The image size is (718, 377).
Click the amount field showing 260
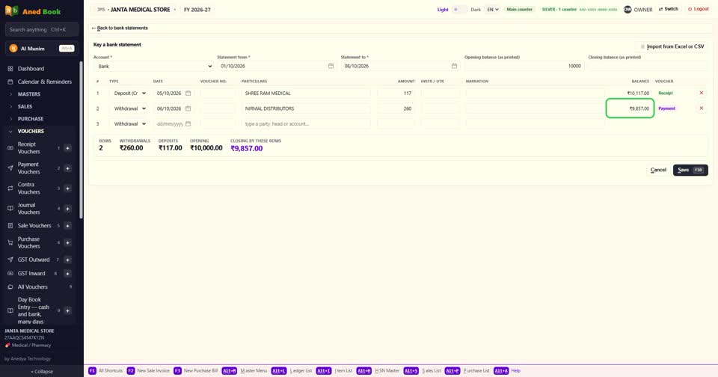(x=396, y=108)
